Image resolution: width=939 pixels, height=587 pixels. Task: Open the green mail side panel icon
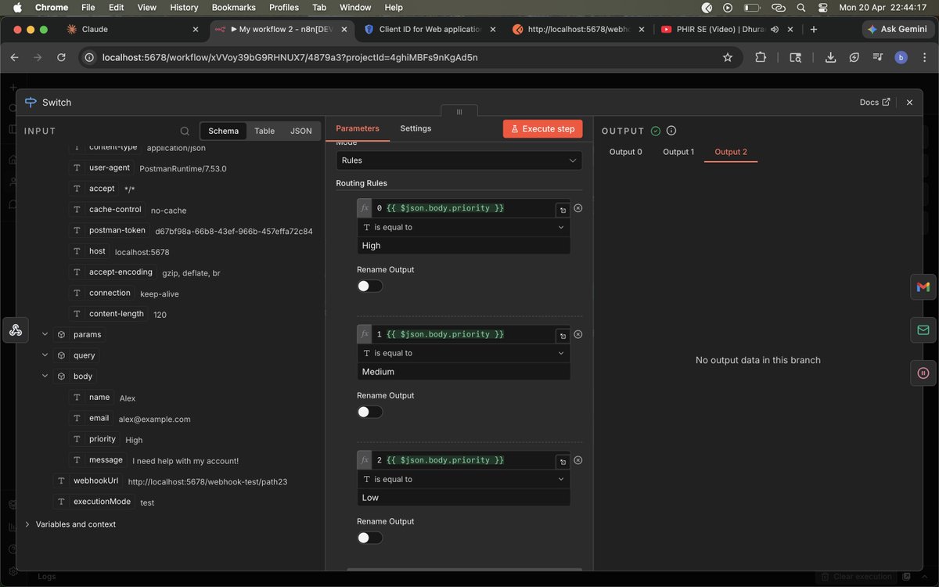(923, 330)
